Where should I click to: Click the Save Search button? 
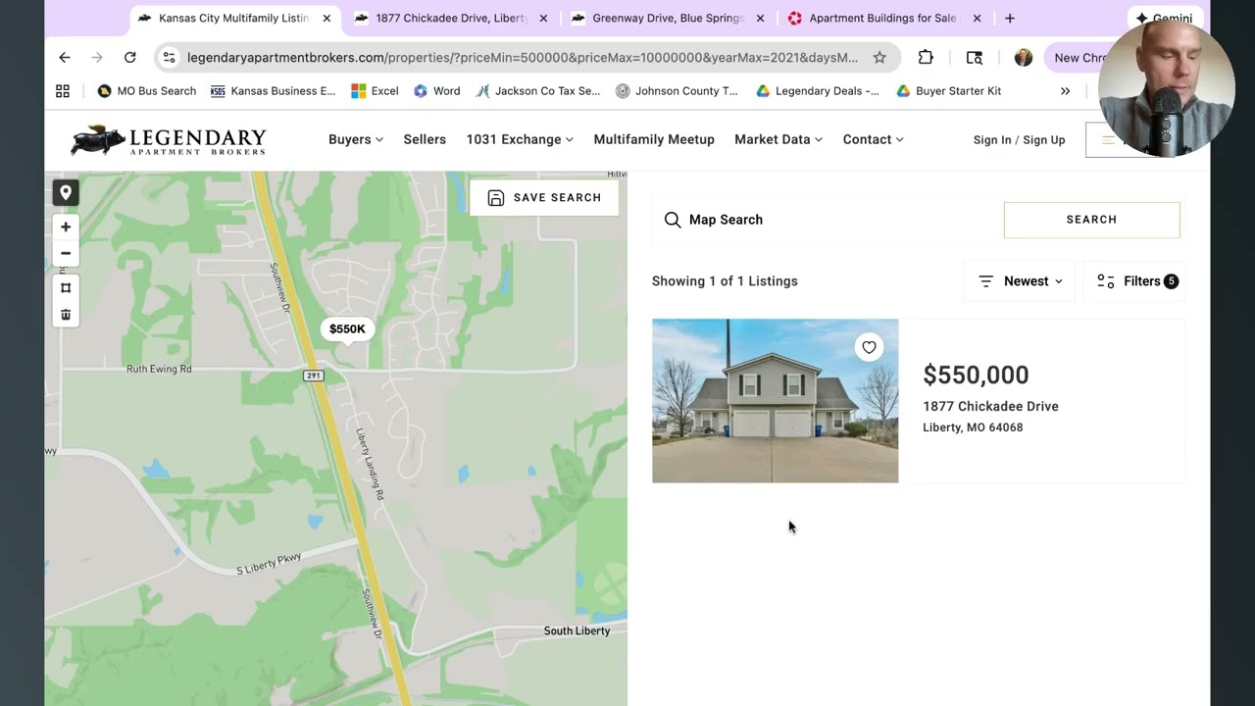pos(544,197)
